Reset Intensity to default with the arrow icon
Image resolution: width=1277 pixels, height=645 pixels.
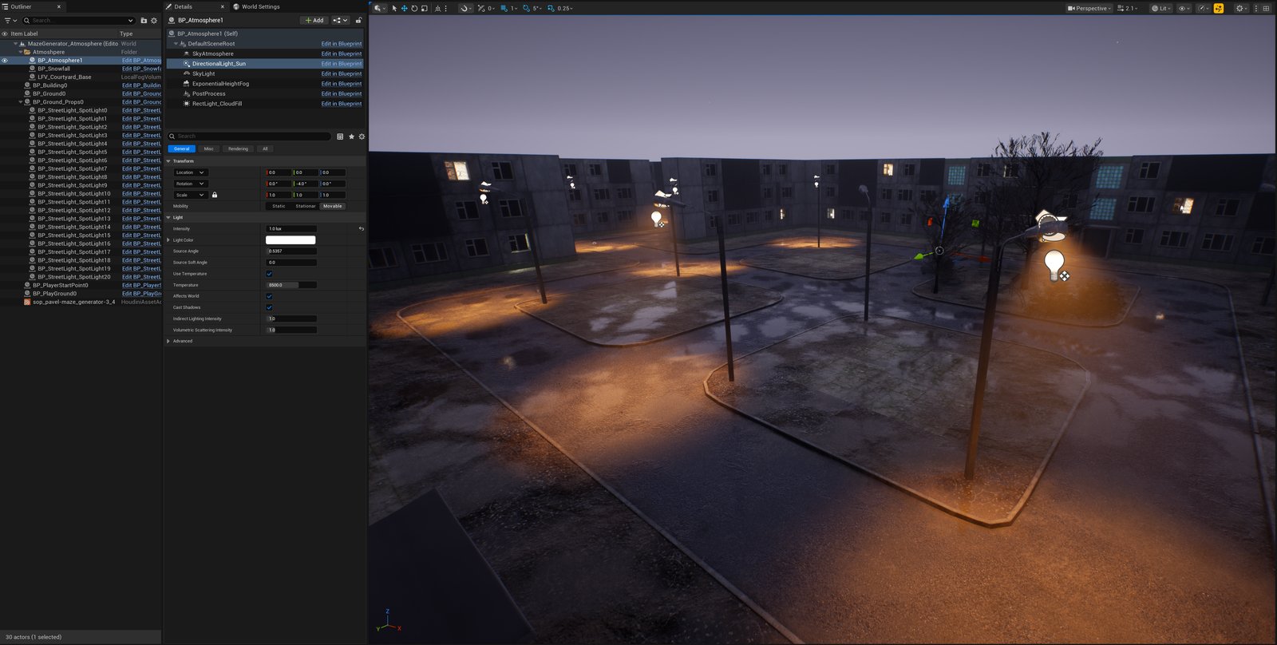tap(361, 229)
